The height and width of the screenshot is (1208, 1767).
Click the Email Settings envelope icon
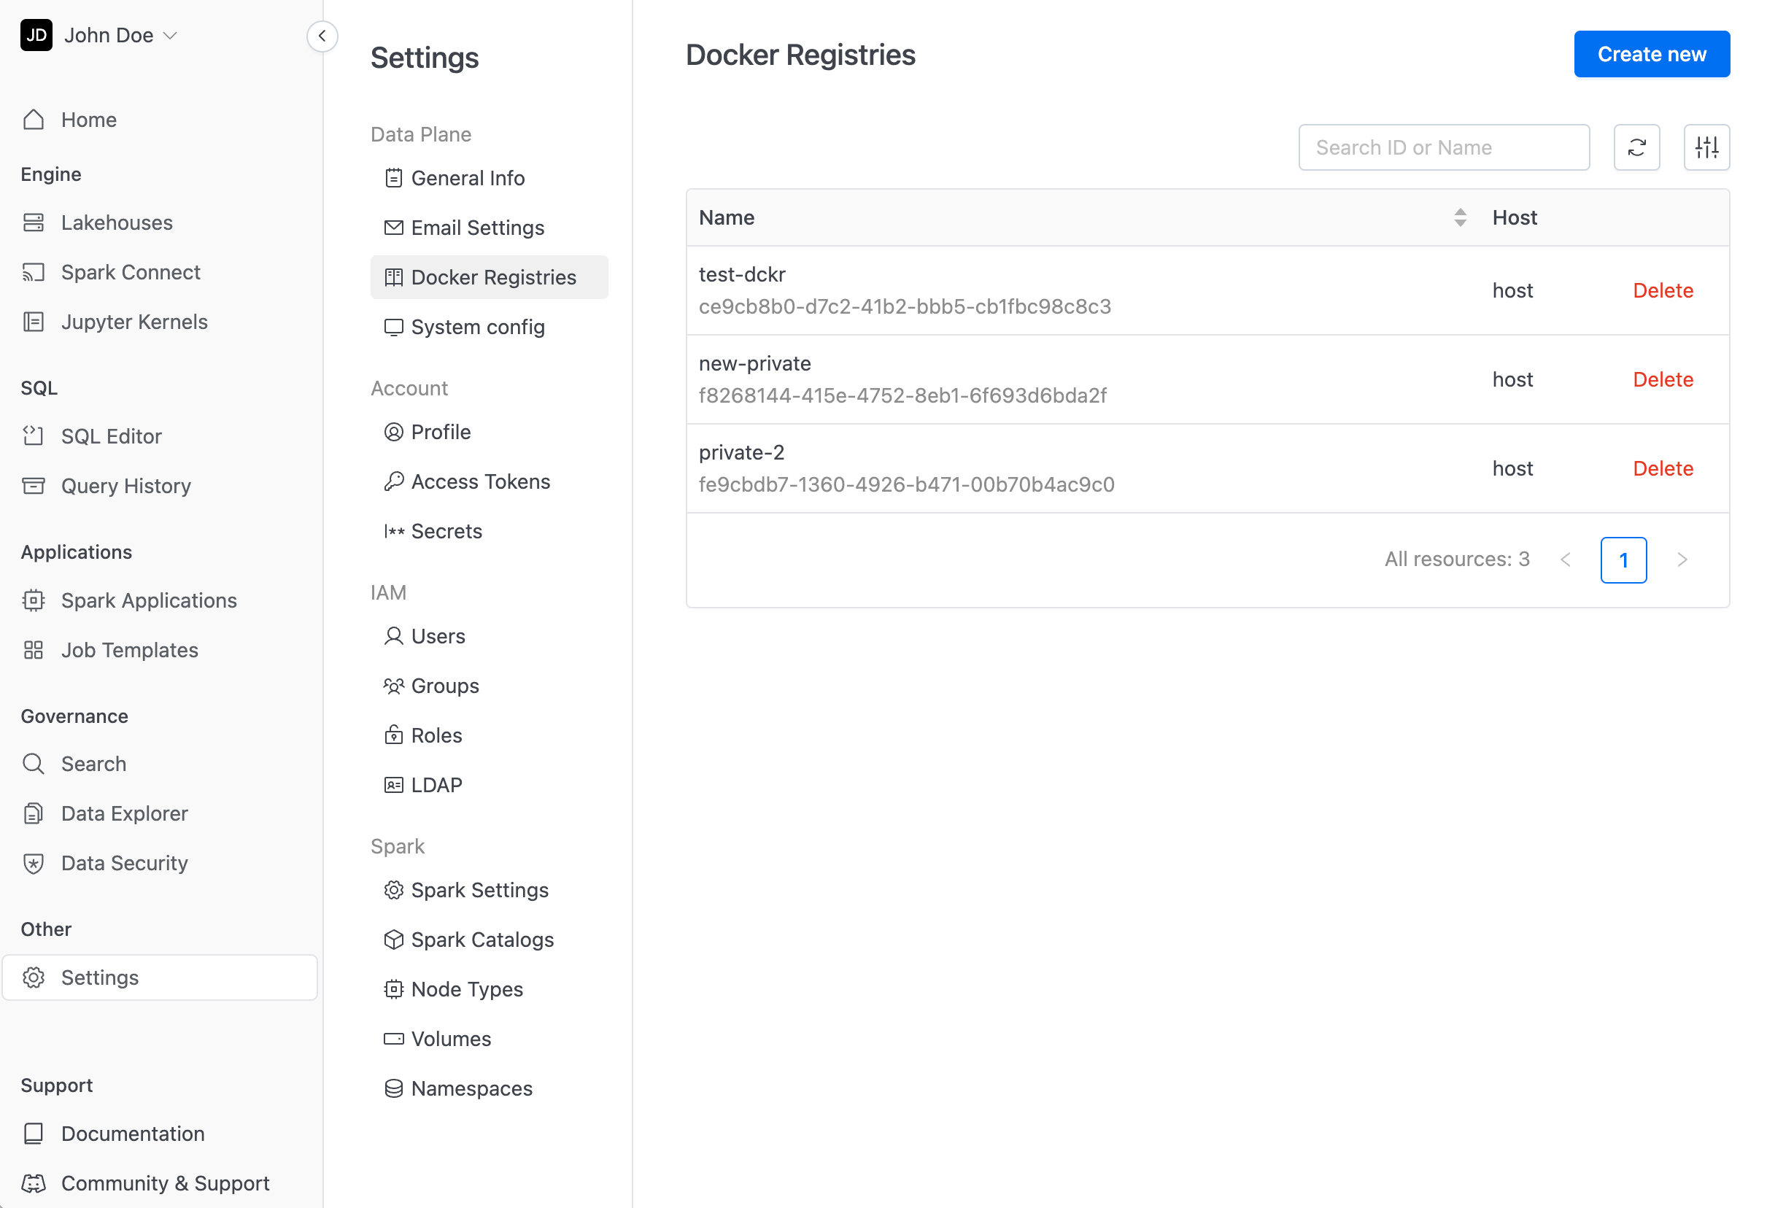pos(393,227)
